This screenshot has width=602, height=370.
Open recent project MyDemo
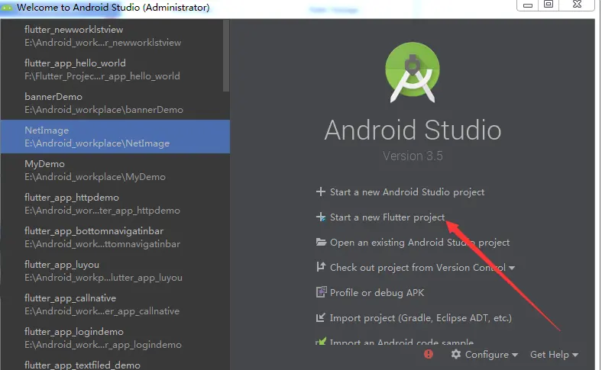115,170
